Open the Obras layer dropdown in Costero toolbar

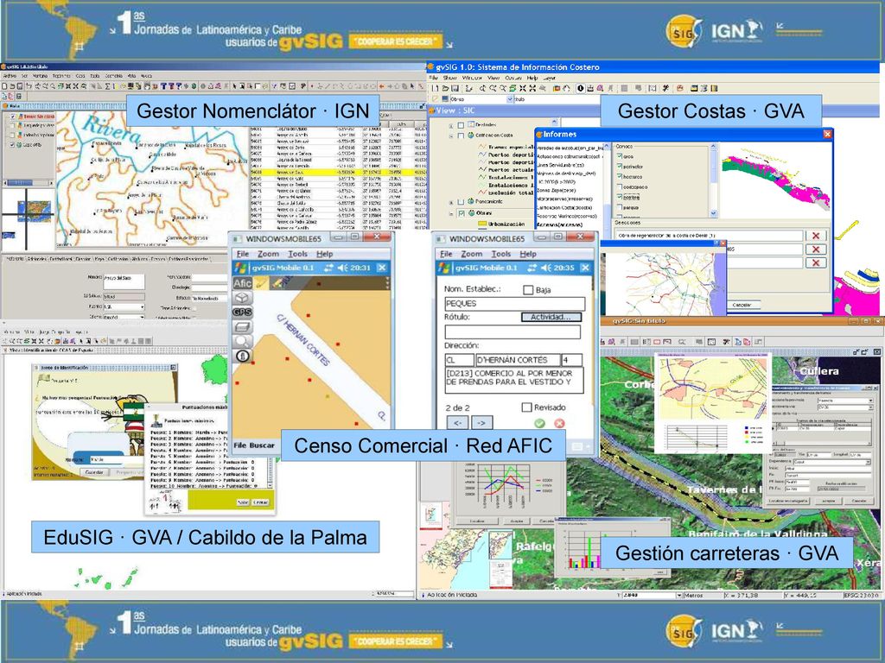pyautogui.click(x=510, y=99)
